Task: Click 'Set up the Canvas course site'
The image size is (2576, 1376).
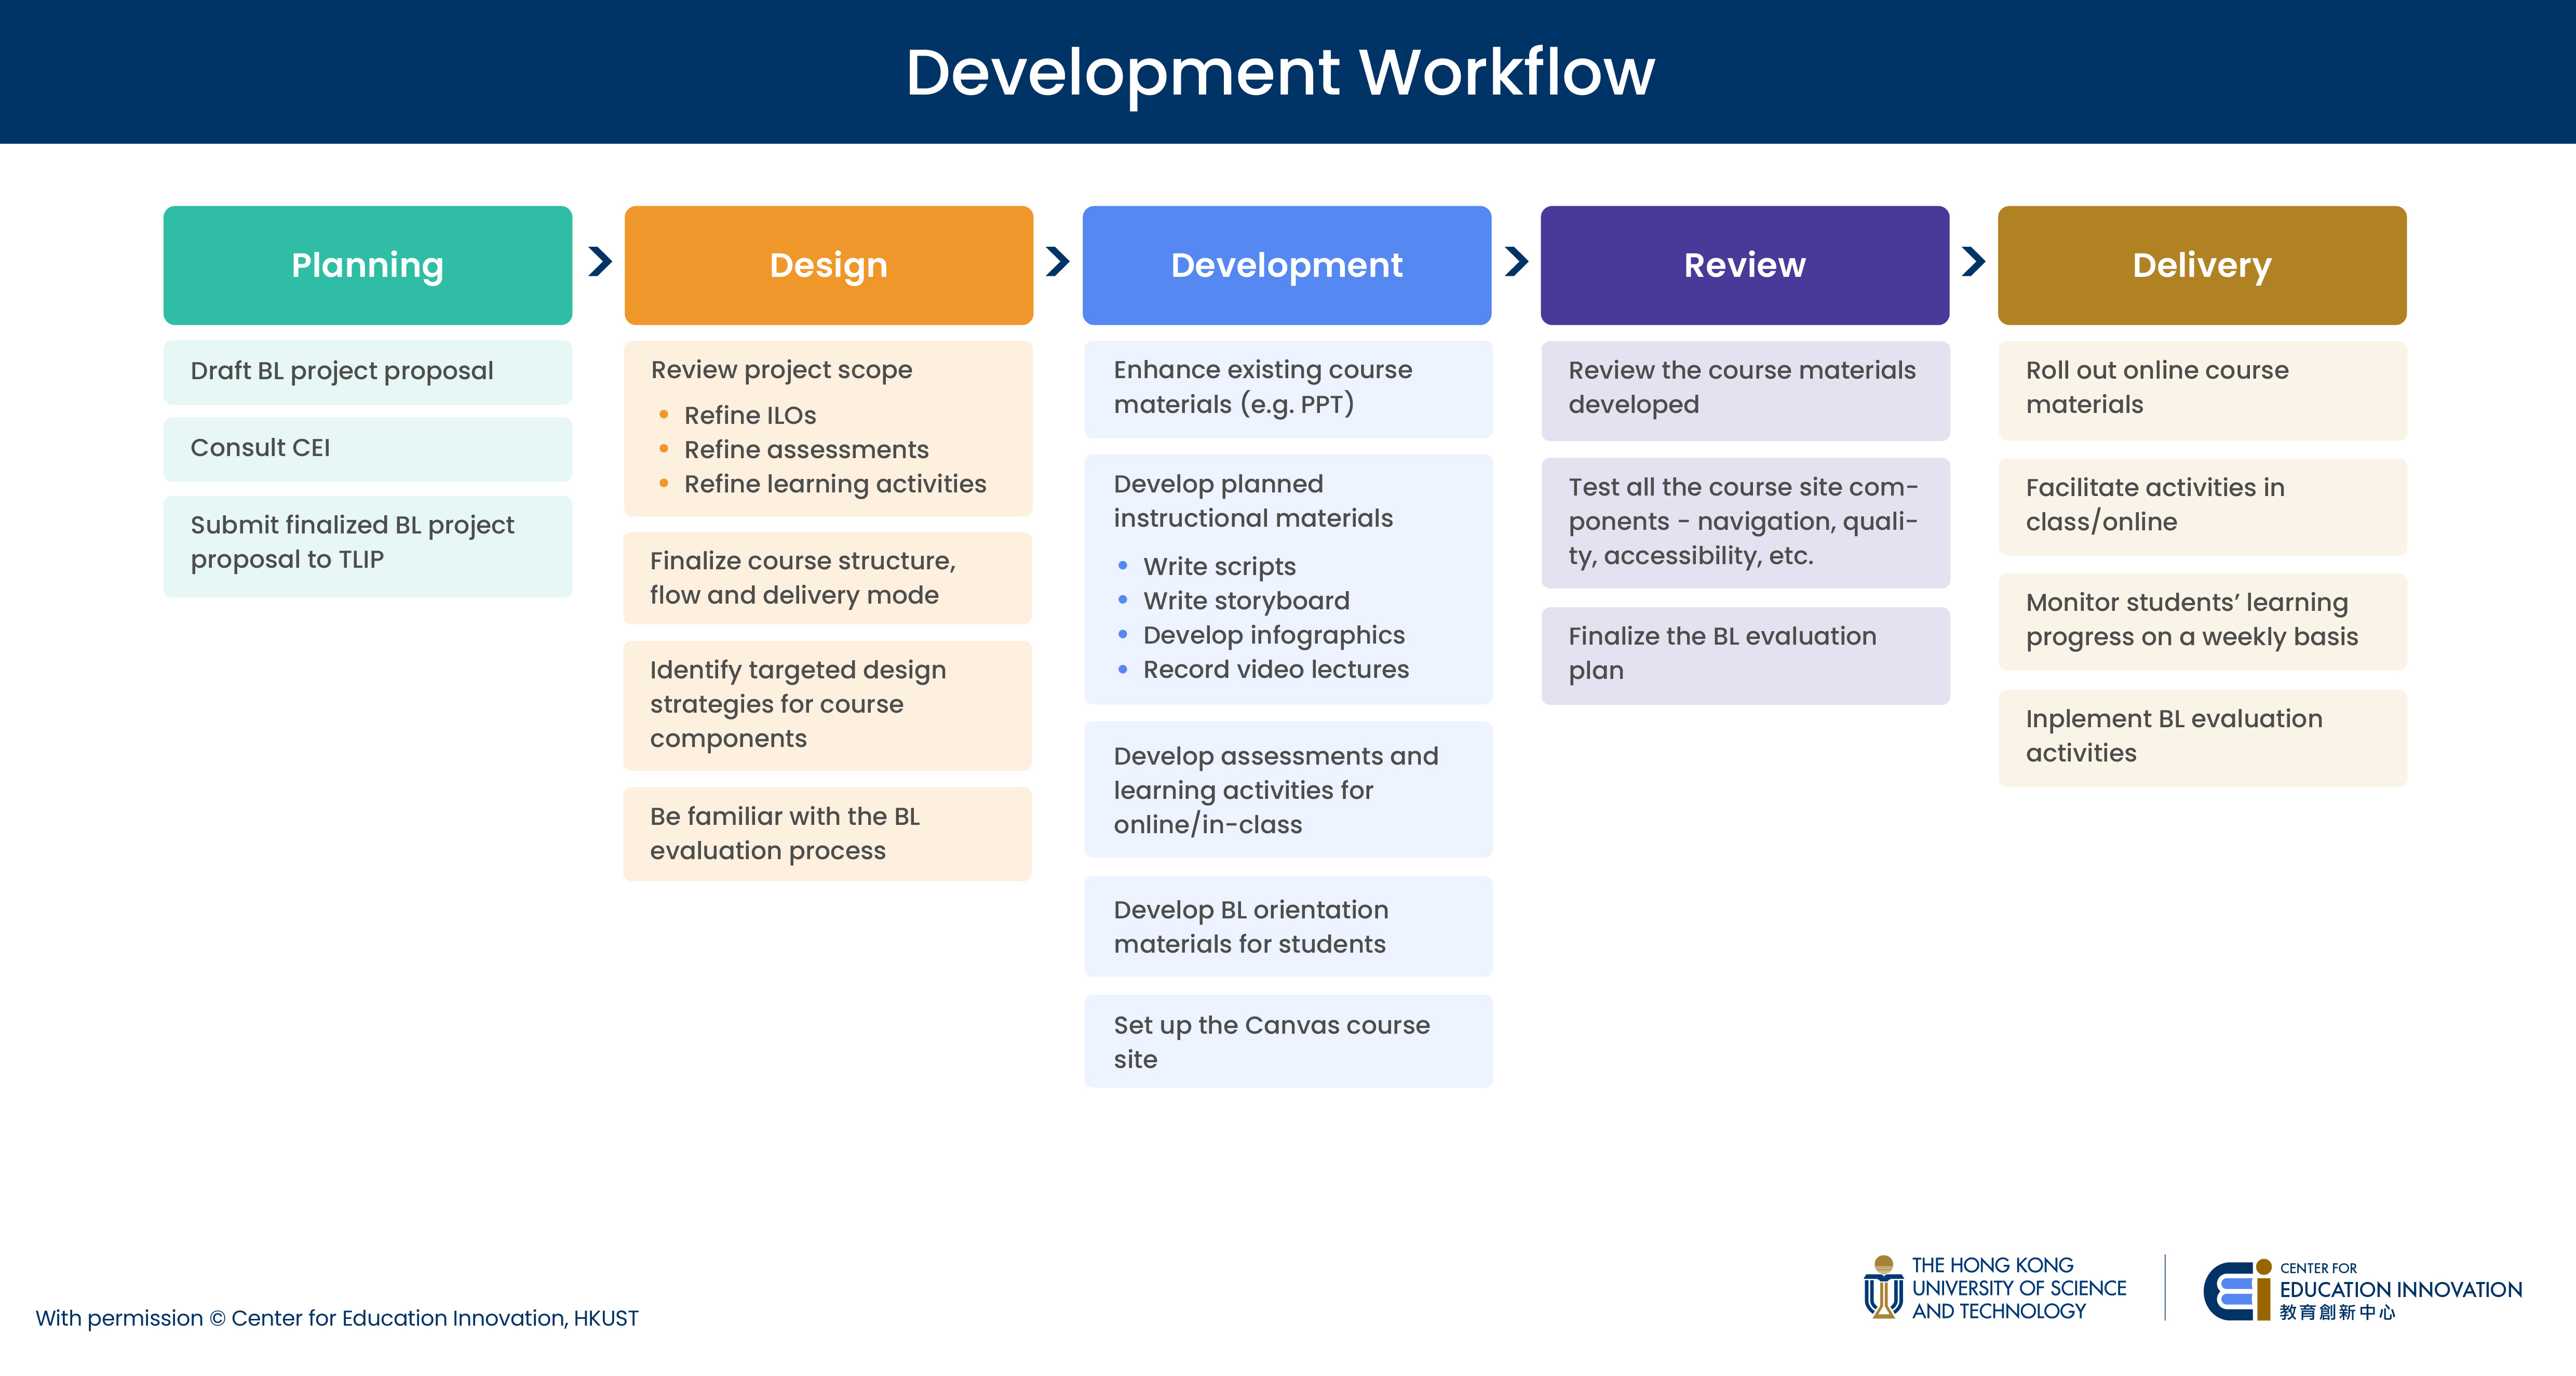Action: tap(1288, 1042)
